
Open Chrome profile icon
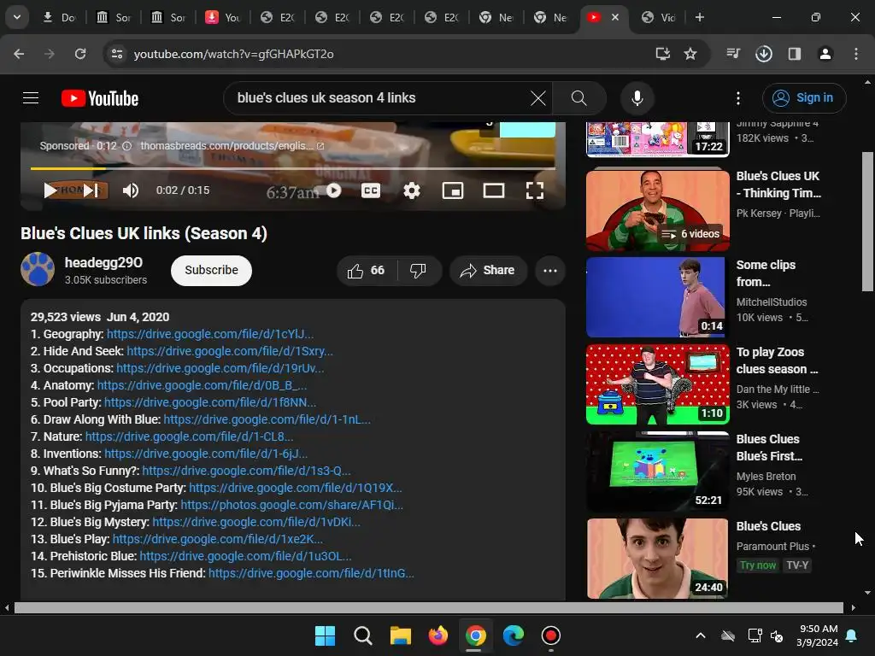825,54
